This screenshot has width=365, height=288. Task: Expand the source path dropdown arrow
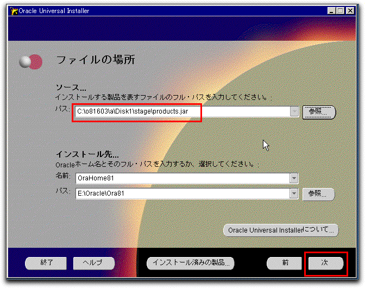pos(294,111)
